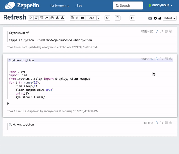Toggle output visibility in %python.conf paragraph
The height and width of the screenshot is (154, 179).
[166, 31]
